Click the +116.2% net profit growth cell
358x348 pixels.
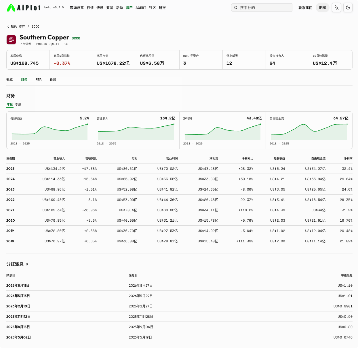(246, 210)
